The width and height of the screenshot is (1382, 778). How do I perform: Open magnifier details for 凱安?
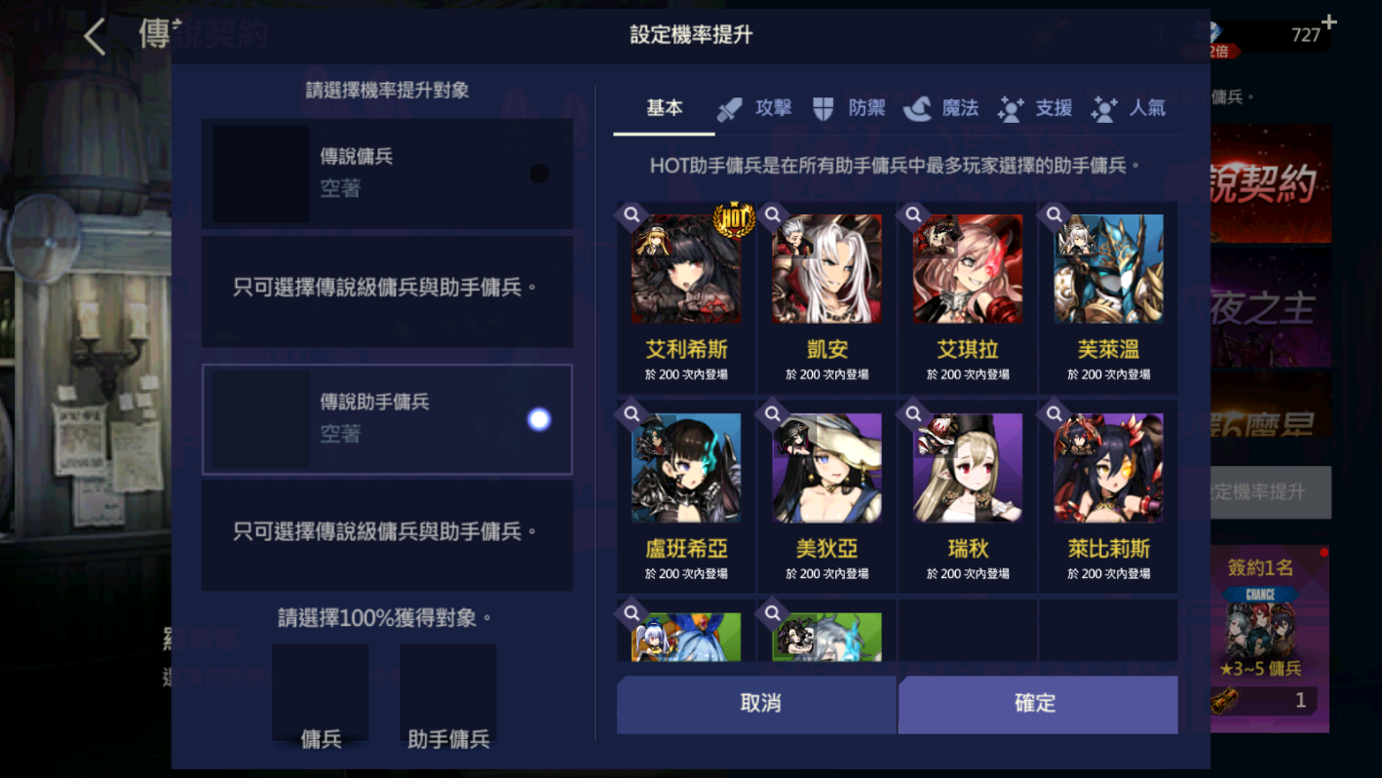point(773,214)
